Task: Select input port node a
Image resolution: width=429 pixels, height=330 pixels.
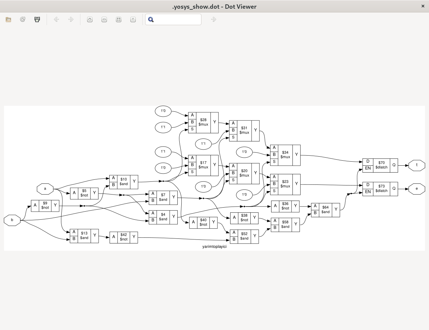Action: click(45, 188)
